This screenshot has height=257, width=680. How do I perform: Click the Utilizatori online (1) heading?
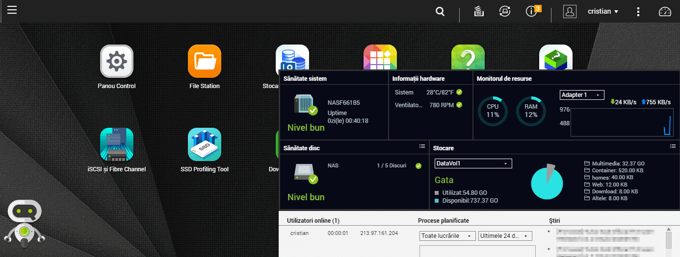click(313, 221)
